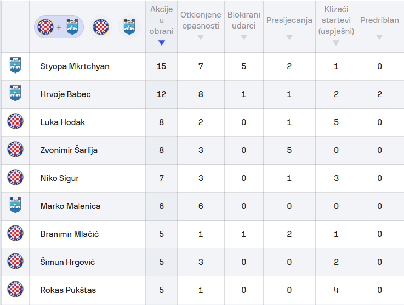Click Osijek crest beside Marko Malenica
Screen dimensions: 404x305
point(15,206)
